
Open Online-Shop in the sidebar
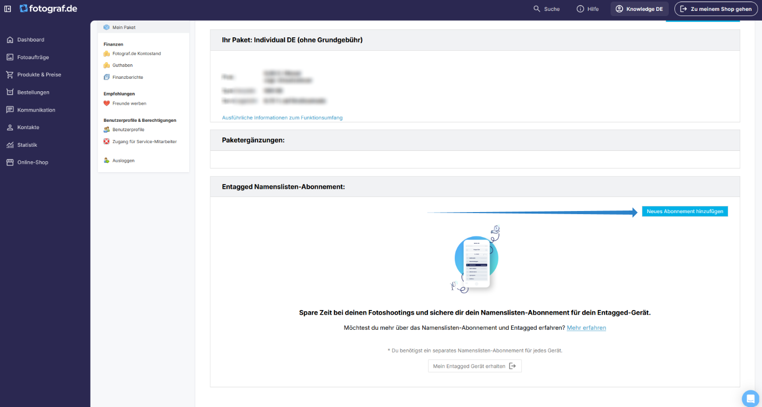(x=33, y=162)
